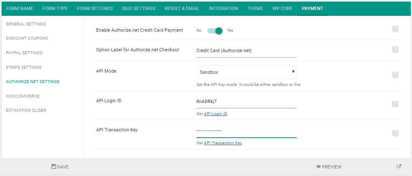Screen dimensions: 412x176
Task: Select the Result & Email tab
Action: 182,8
